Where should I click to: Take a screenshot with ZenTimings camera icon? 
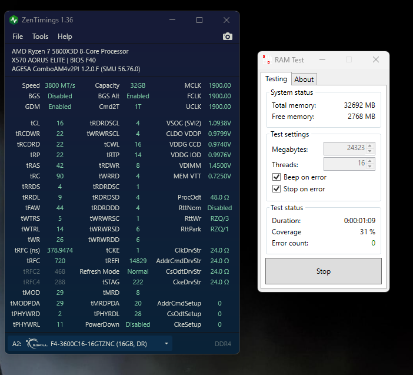pos(228,36)
